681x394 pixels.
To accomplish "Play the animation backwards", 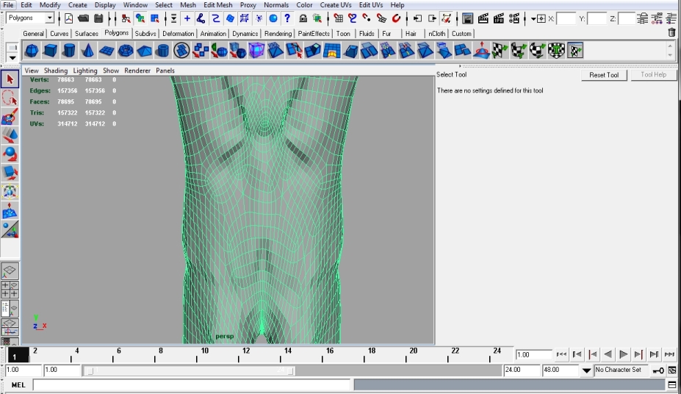I will coord(608,354).
